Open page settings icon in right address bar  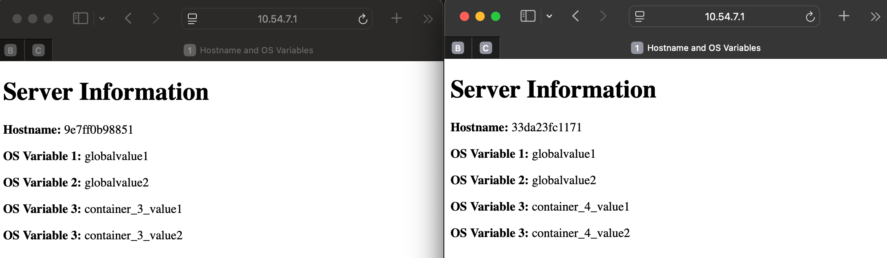click(640, 17)
